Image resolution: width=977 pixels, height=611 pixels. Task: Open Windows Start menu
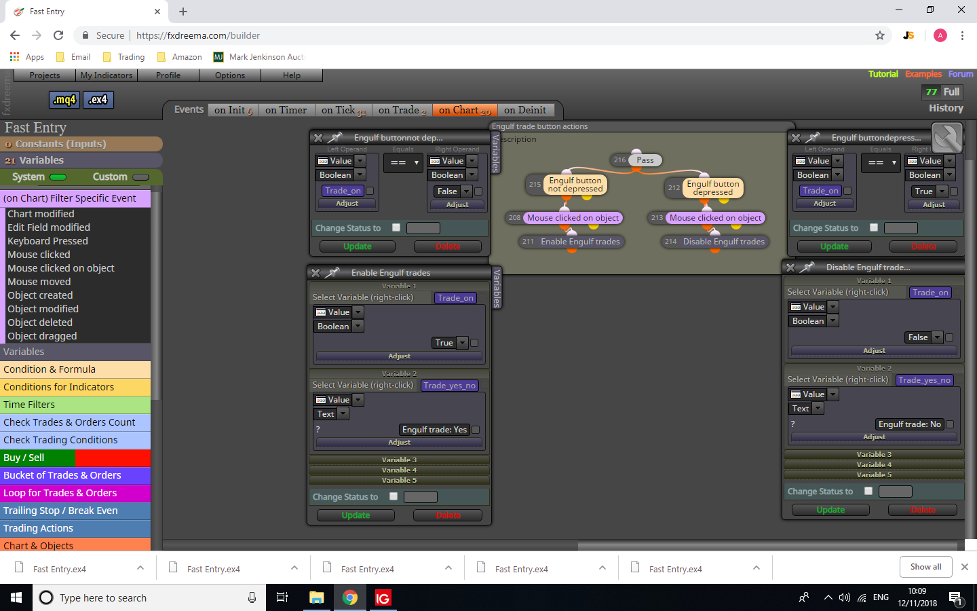pyautogui.click(x=16, y=597)
